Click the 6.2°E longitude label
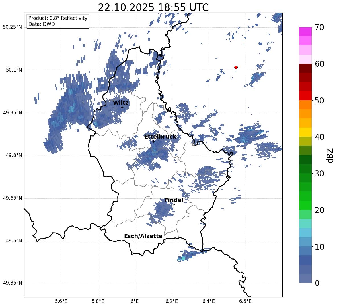 pos(172,301)
